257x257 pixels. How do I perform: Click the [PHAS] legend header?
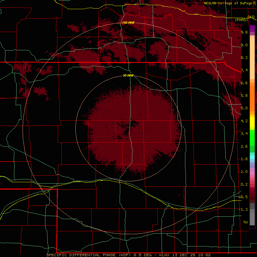tap(241, 20)
